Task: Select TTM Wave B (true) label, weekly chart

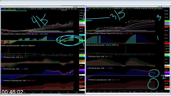Action: 9,69
